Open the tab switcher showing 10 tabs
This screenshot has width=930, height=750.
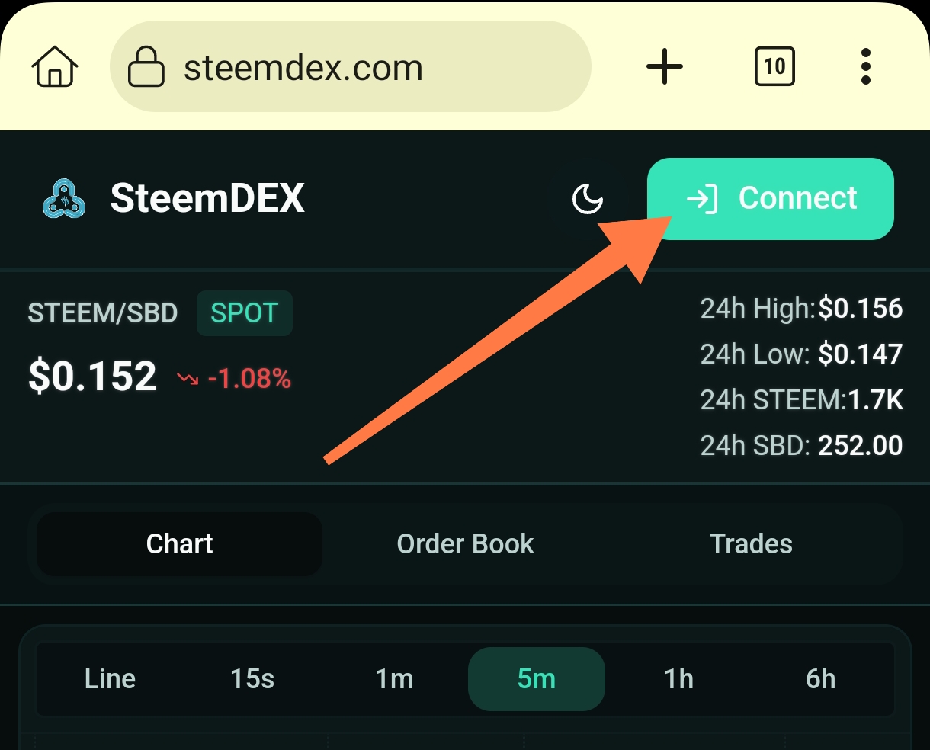pyautogui.click(x=774, y=67)
